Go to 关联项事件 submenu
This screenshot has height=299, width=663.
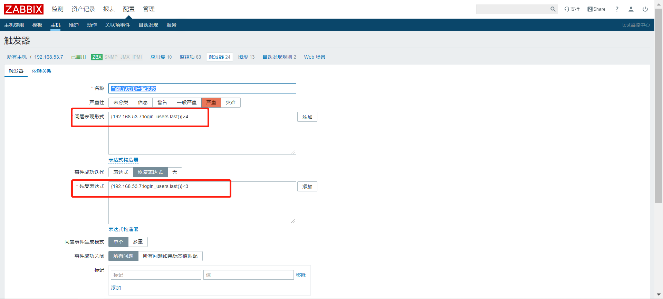coord(118,25)
